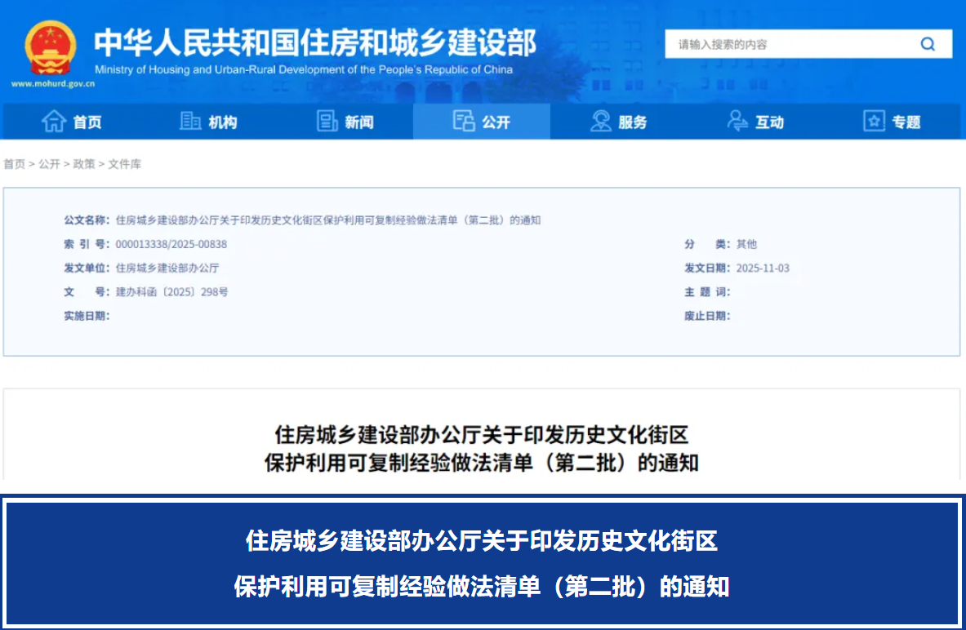Go to 首页 in the breadcrumb
The image size is (966, 630).
[x=14, y=164]
